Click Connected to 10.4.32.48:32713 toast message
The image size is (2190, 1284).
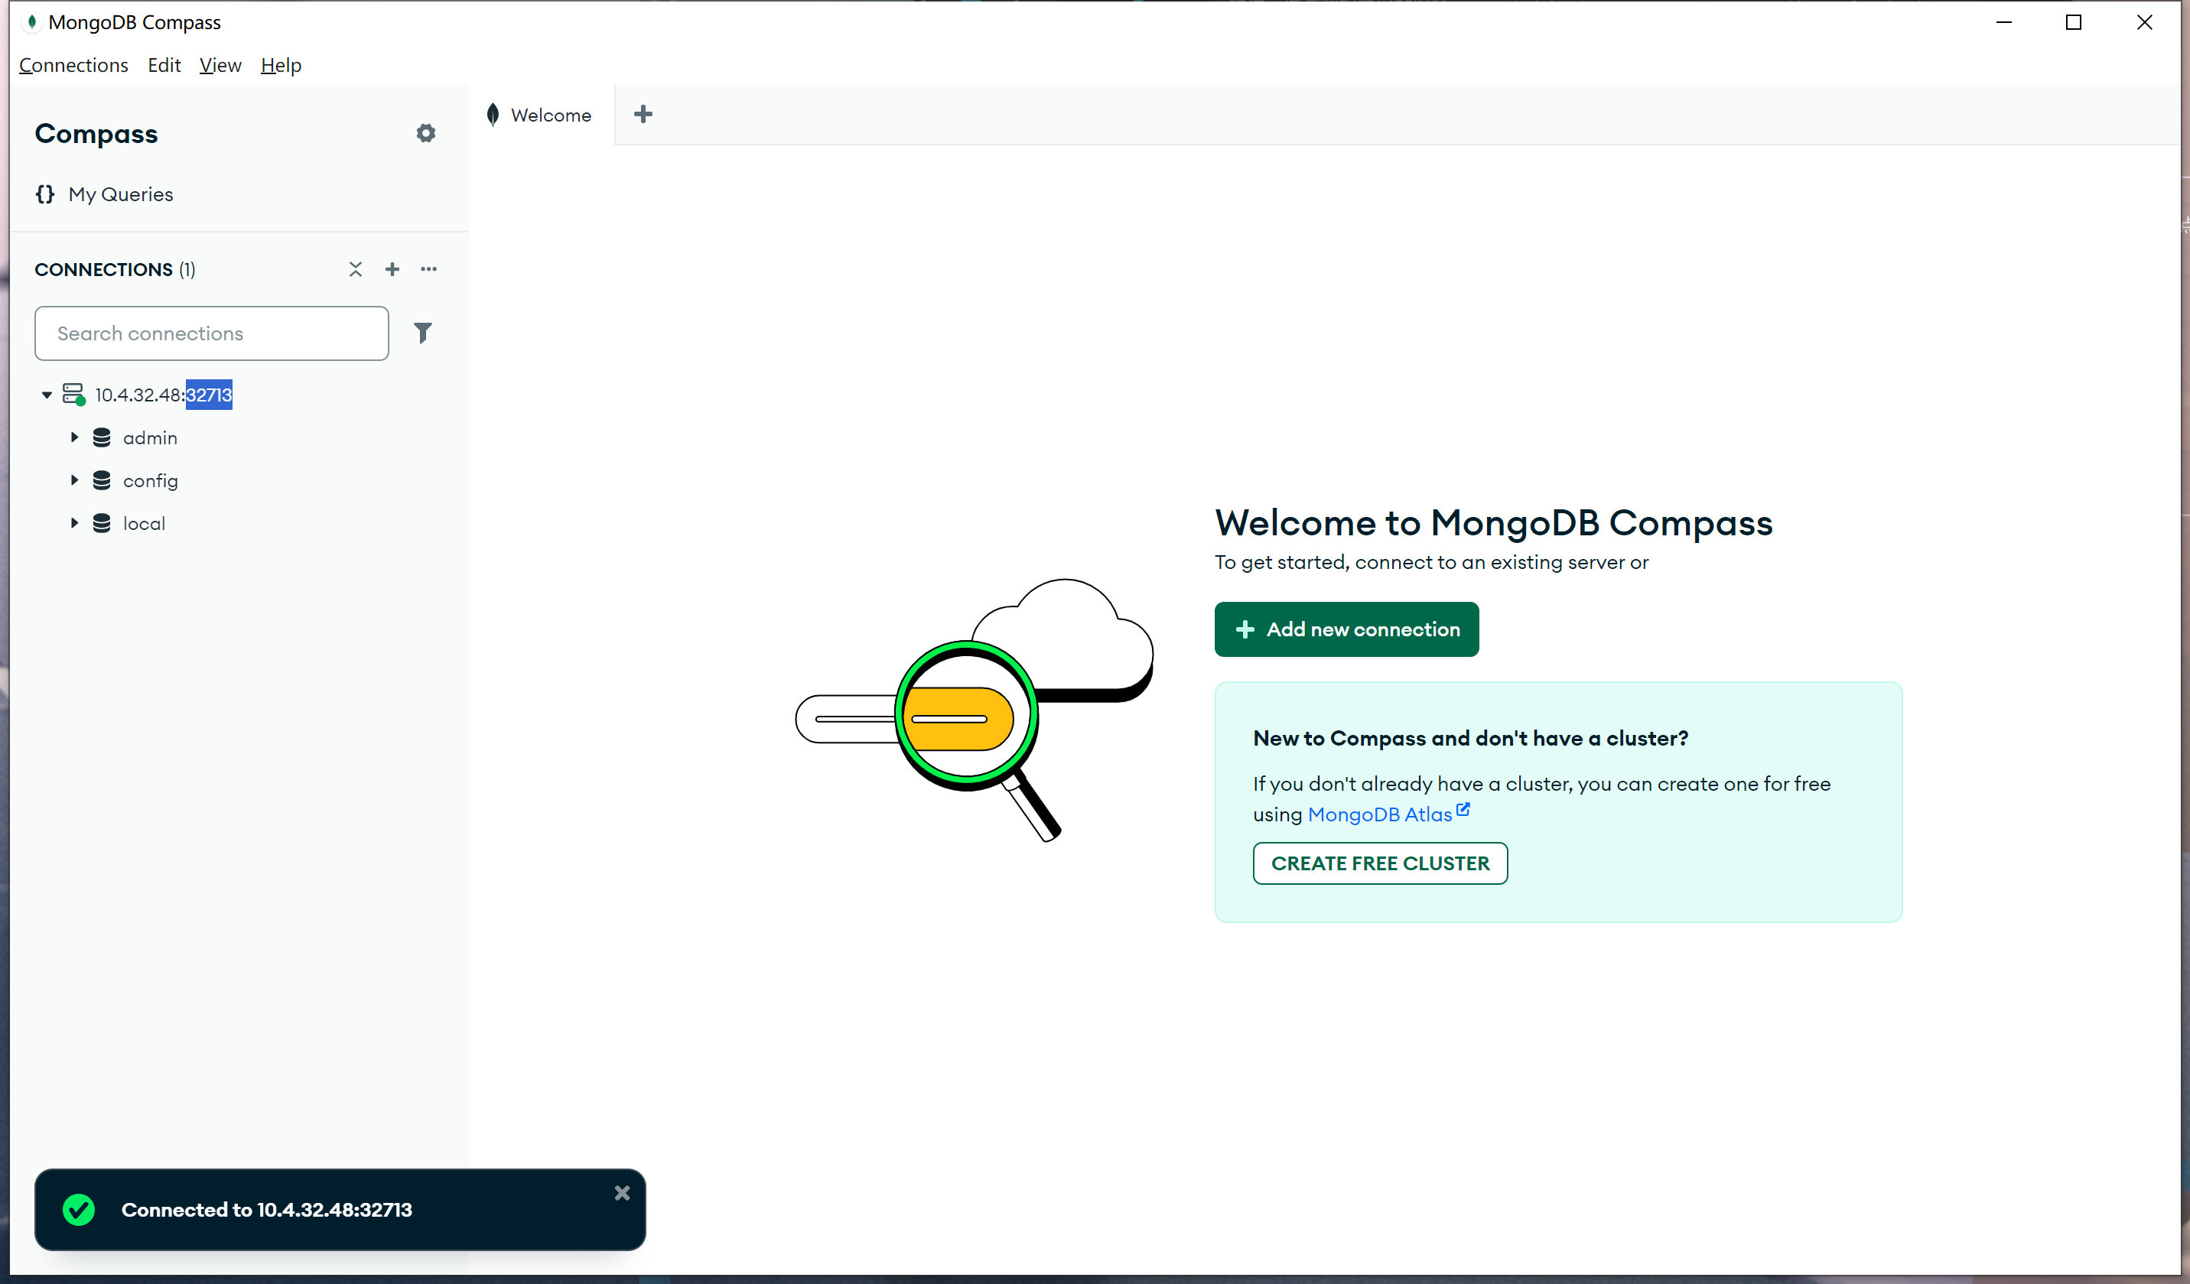coord(267,1209)
